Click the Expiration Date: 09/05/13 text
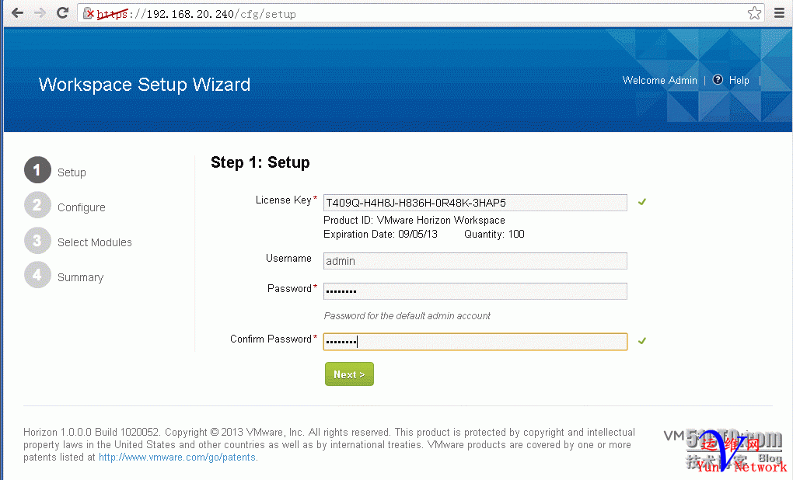 coord(380,235)
